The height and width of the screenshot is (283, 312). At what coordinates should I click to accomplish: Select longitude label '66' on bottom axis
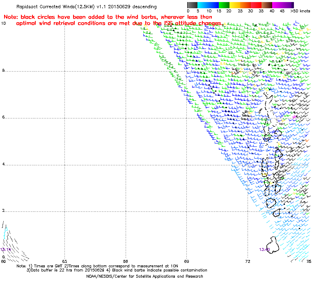click(125, 261)
